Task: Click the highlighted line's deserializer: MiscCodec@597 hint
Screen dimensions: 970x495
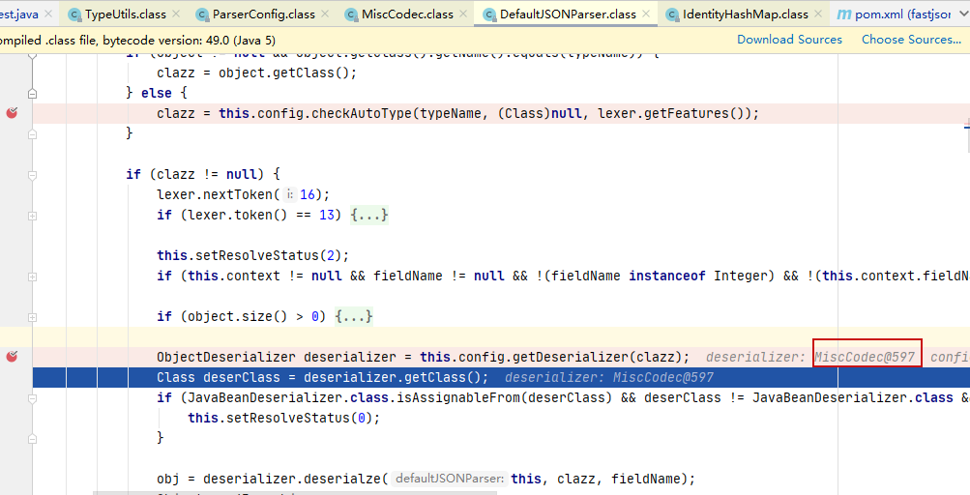Action: [x=609, y=377]
